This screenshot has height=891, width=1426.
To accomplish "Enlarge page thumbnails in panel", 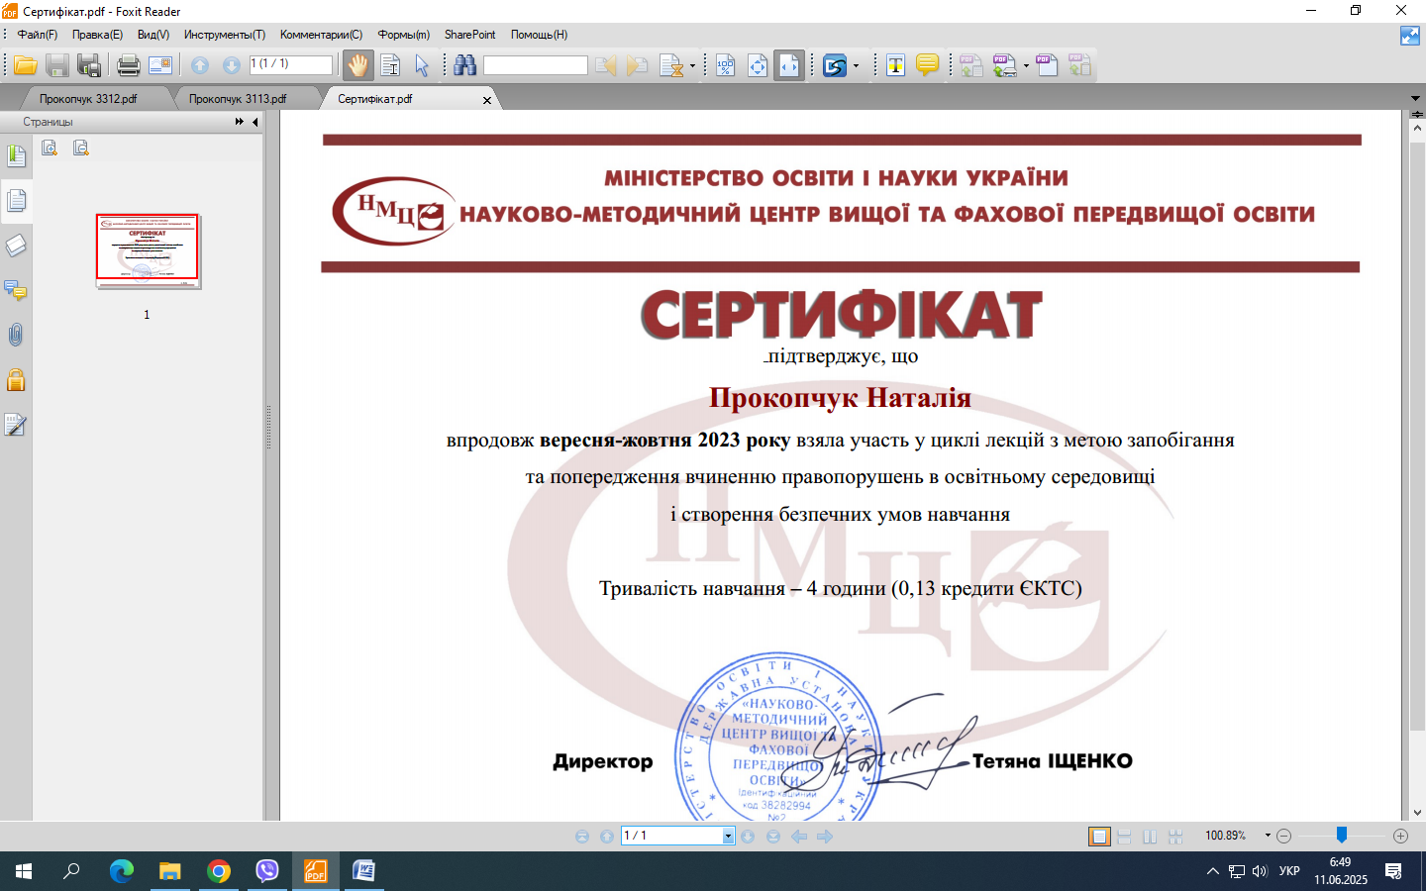I will [x=50, y=148].
